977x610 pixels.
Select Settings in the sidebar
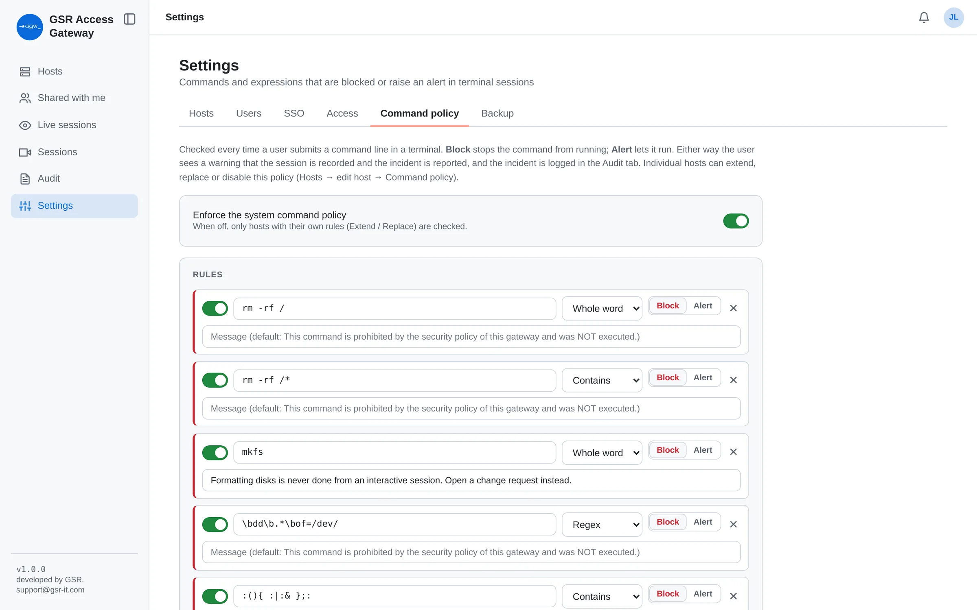[74, 206]
